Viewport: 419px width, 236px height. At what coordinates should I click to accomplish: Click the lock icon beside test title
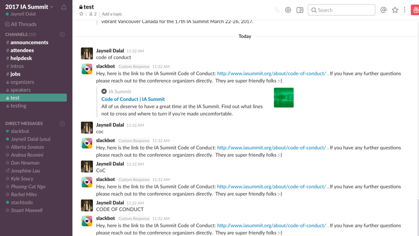81,7
